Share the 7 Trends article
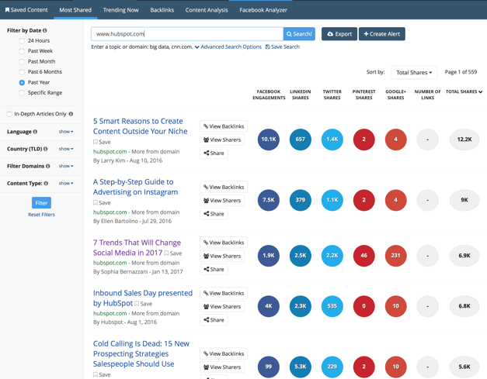The image size is (487, 379). pos(214,269)
